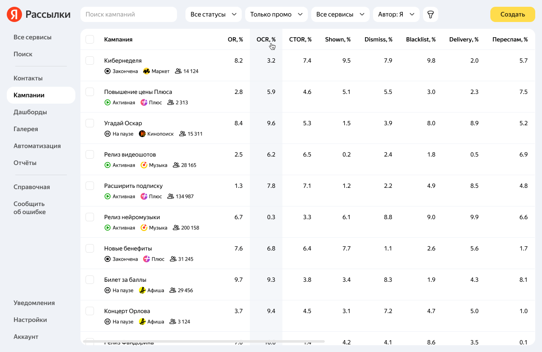This screenshot has height=352, width=542.
Task: Click the Поиск кампаний search field
Action: click(x=128, y=14)
